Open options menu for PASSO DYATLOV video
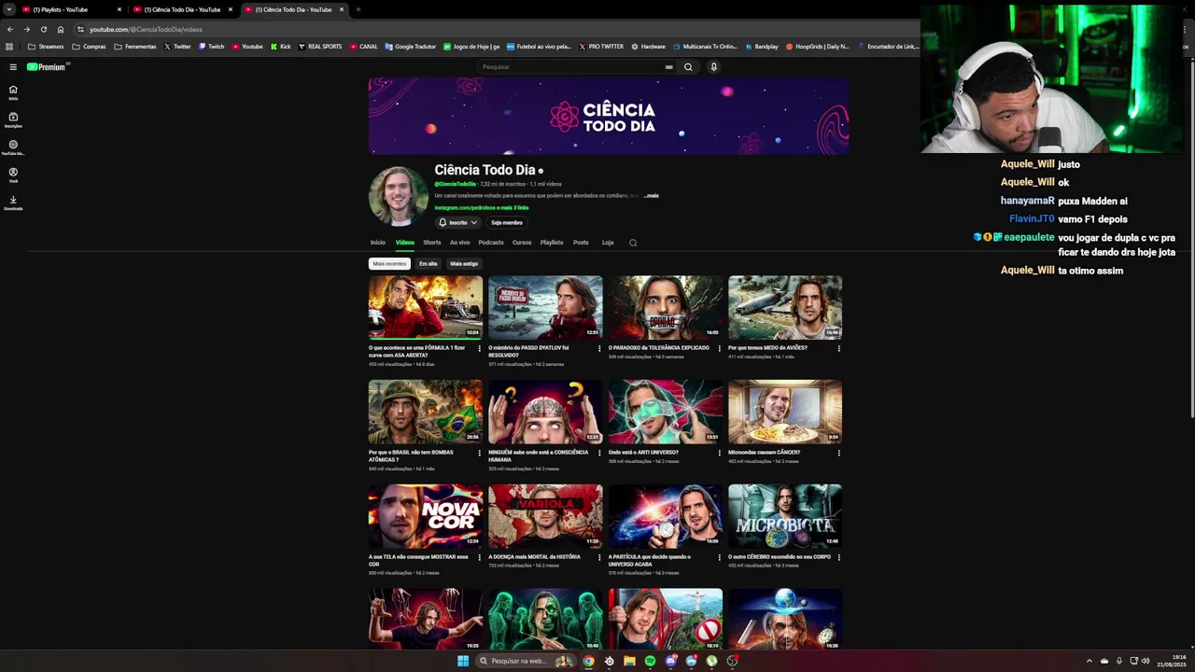 [599, 348]
